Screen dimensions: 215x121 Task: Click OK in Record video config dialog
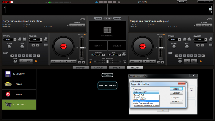[163, 111]
